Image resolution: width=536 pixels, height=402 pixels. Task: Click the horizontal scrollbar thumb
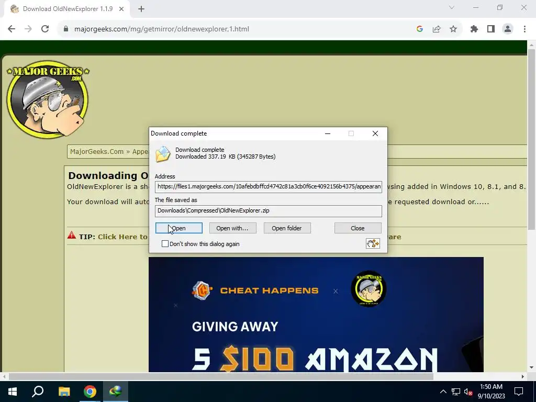tap(221, 377)
